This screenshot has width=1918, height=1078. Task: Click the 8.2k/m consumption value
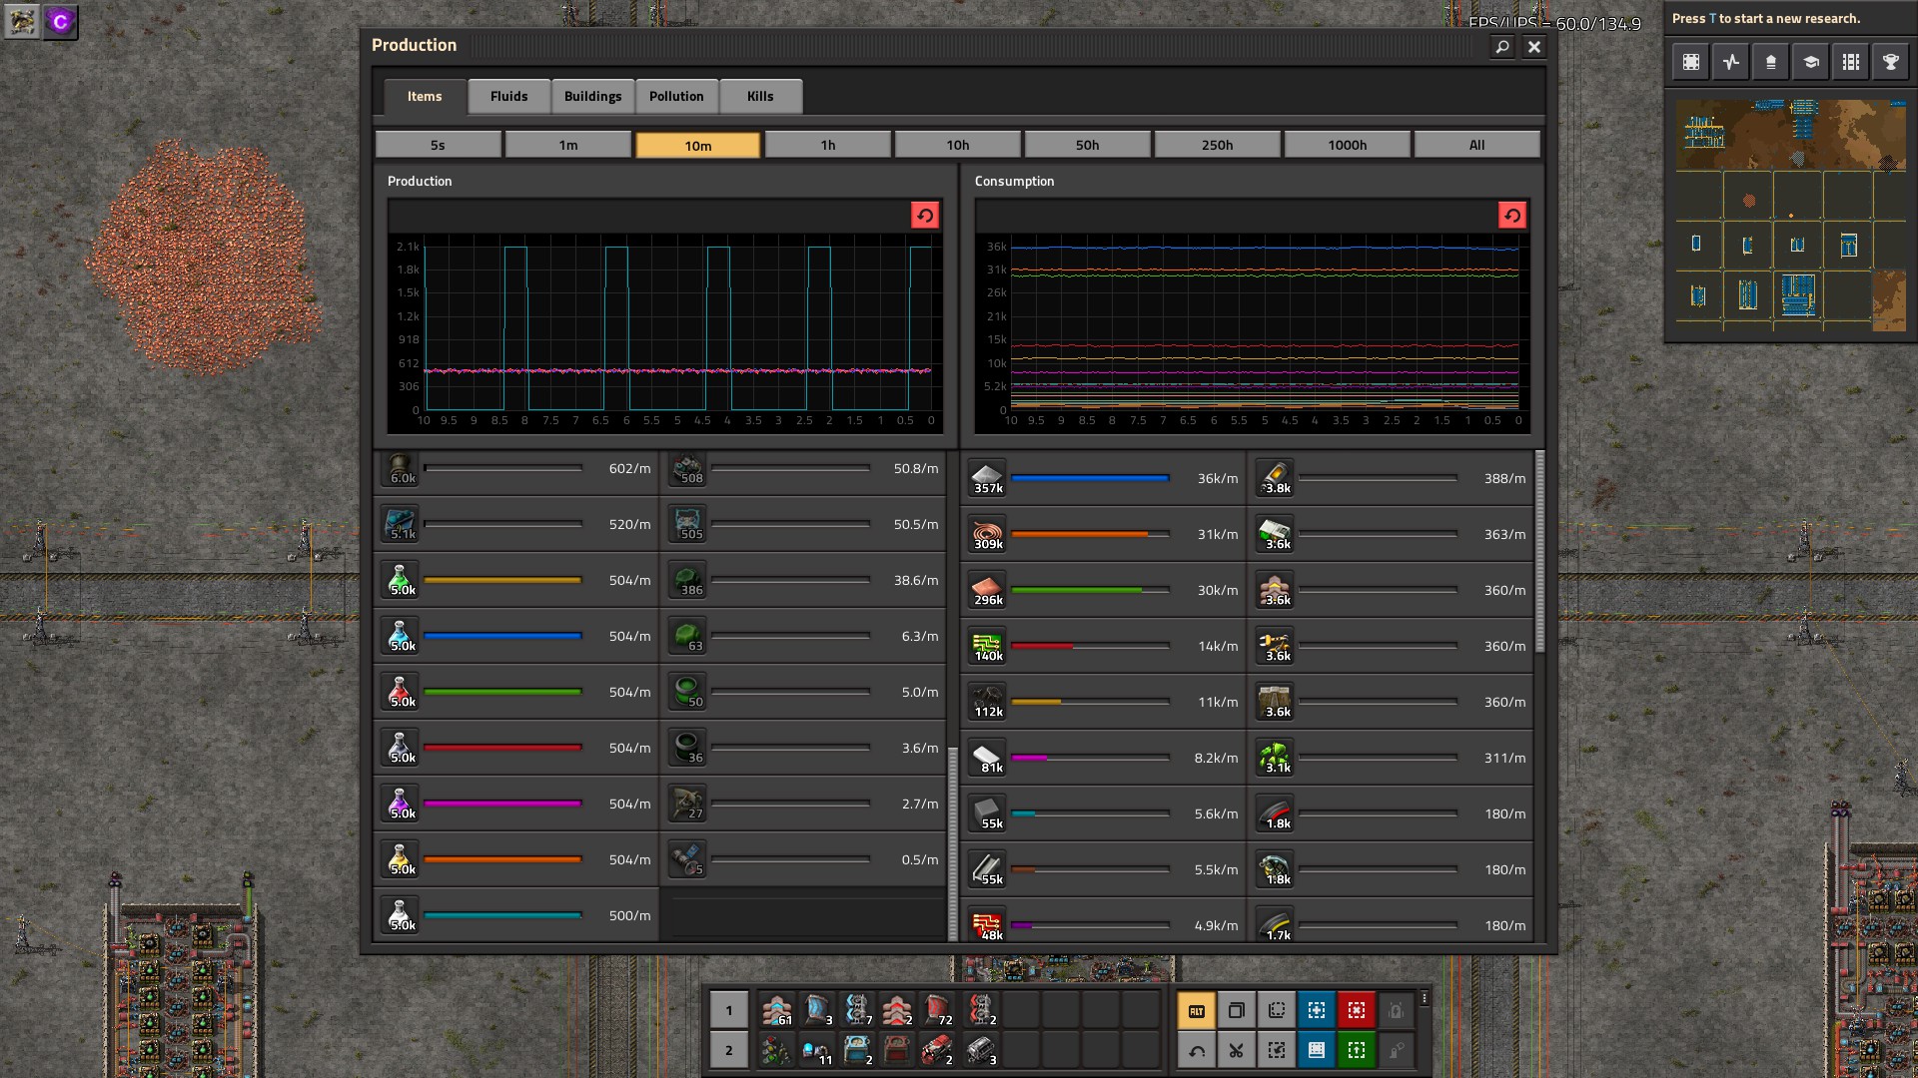(x=1216, y=758)
